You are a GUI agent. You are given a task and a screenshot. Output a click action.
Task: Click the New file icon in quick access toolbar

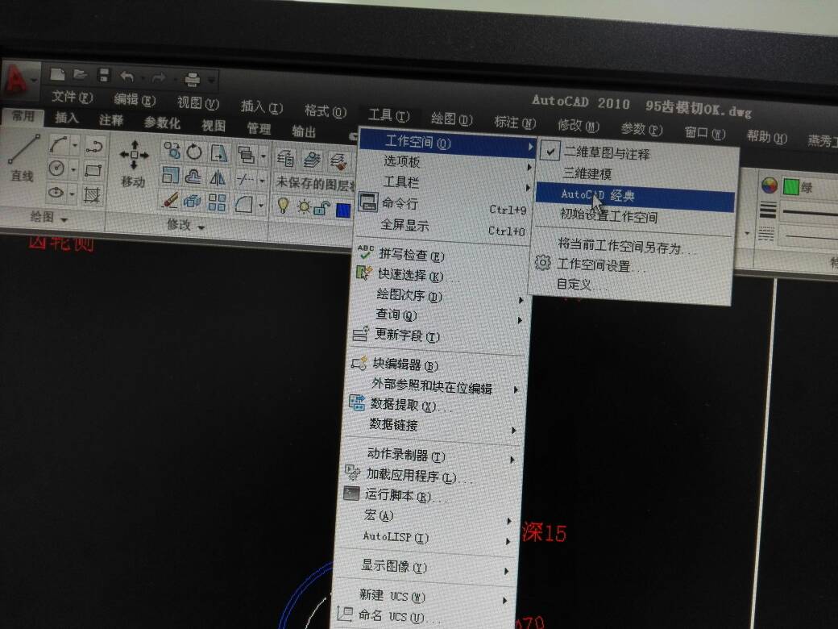(x=58, y=74)
